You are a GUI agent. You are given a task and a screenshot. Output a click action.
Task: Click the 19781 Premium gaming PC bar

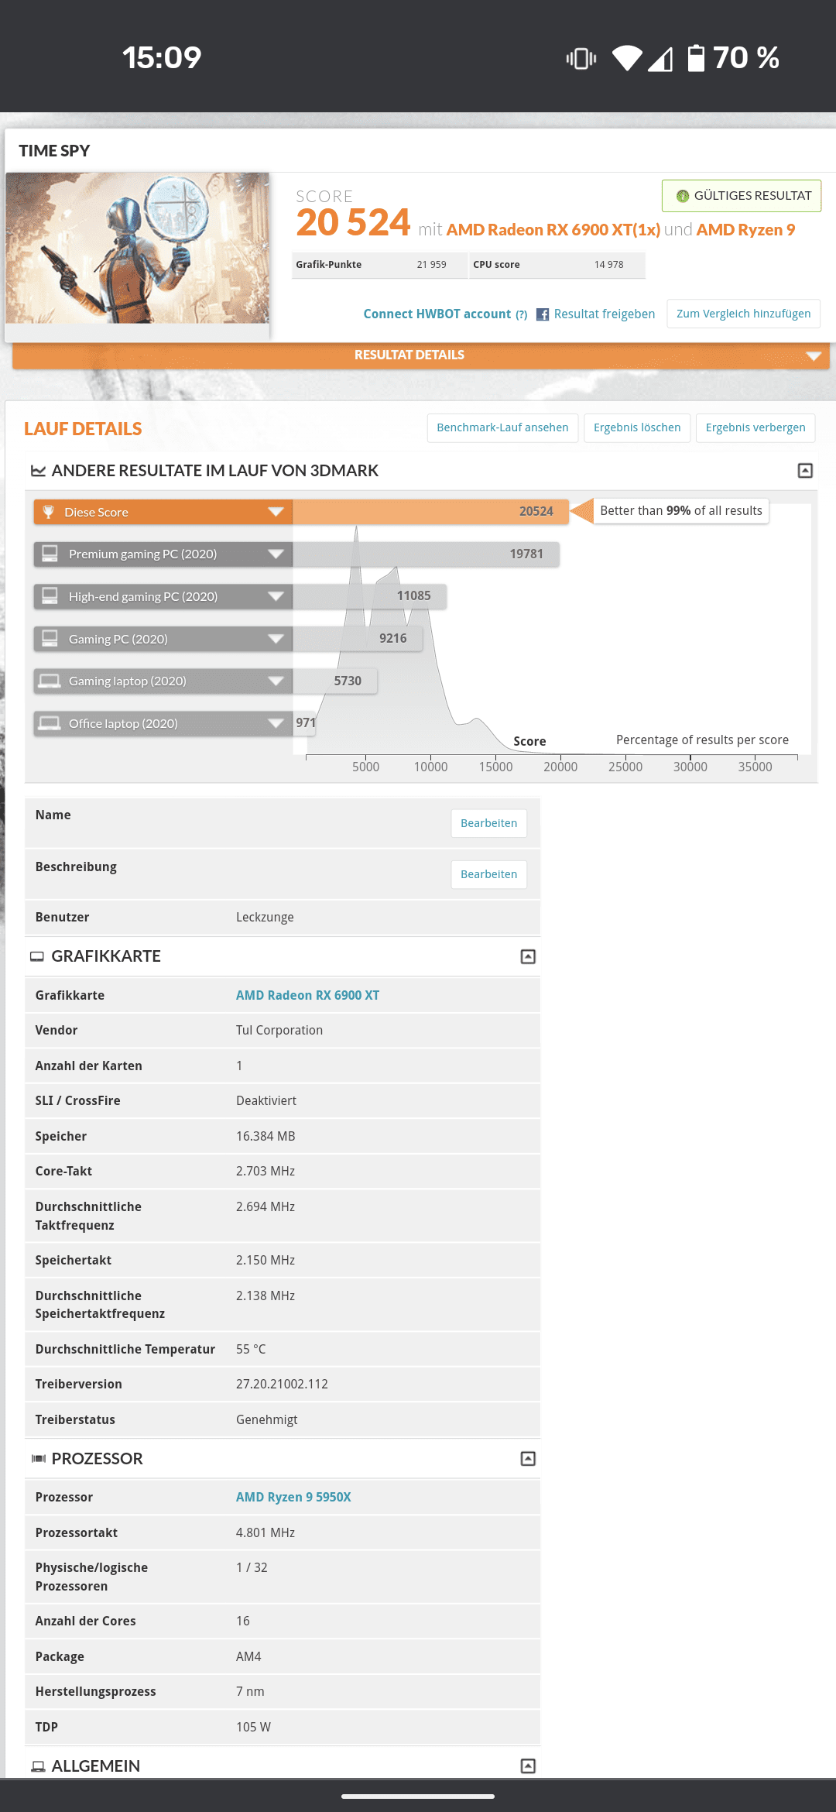(426, 554)
